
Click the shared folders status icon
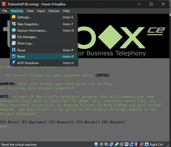pos(121,144)
